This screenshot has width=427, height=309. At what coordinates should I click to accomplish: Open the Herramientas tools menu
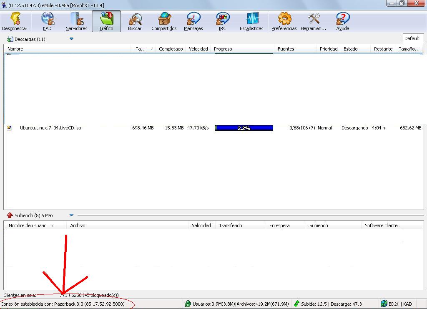pyautogui.click(x=313, y=22)
